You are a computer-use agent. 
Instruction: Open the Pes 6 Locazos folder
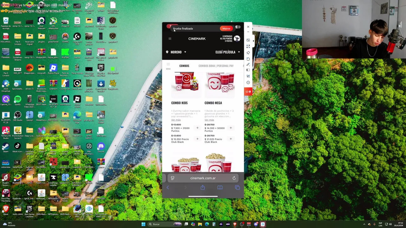pyautogui.click(x=5, y=70)
